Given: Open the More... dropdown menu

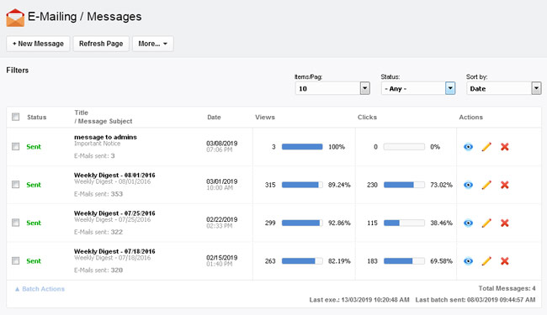Looking at the screenshot, I should pos(153,44).
